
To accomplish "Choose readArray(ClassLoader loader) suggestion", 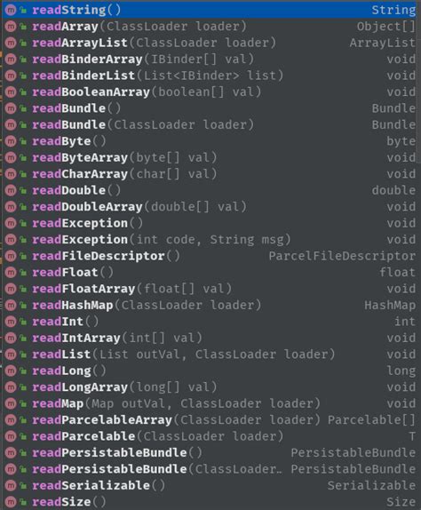I will [210, 27].
